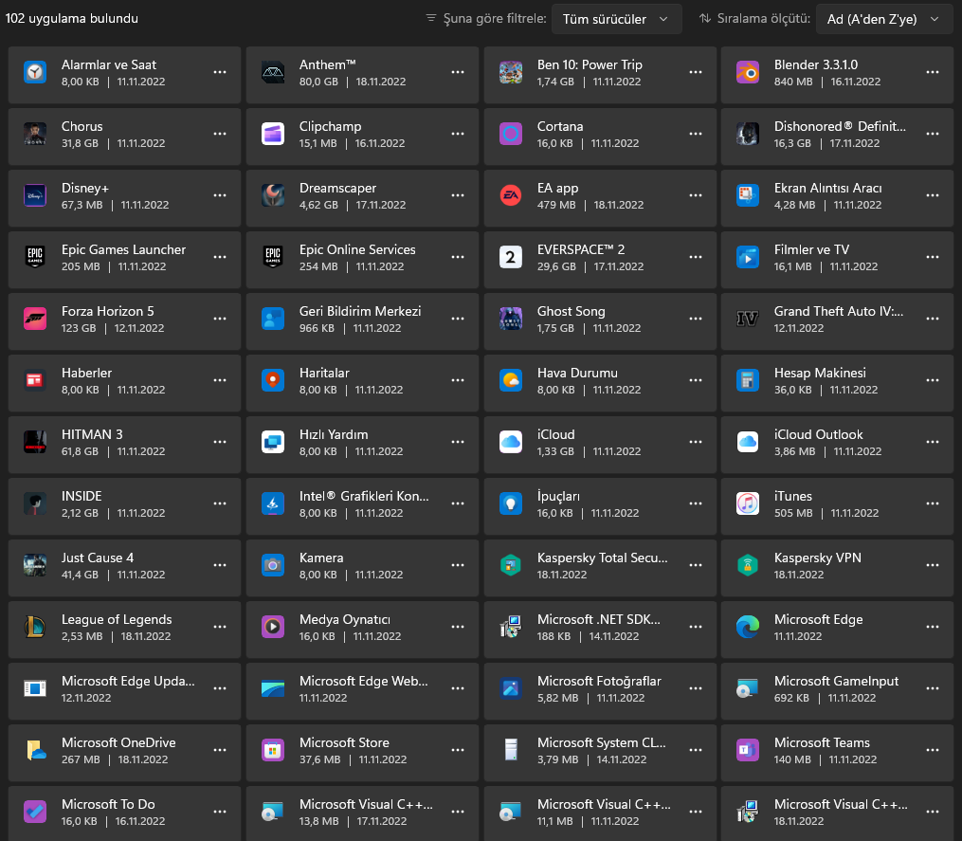The height and width of the screenshot is (841, 962).
Task: Click the İpuçları lightbulb icon
Action: (x=511, y=504)
